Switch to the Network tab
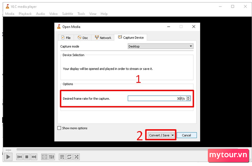 103,38
